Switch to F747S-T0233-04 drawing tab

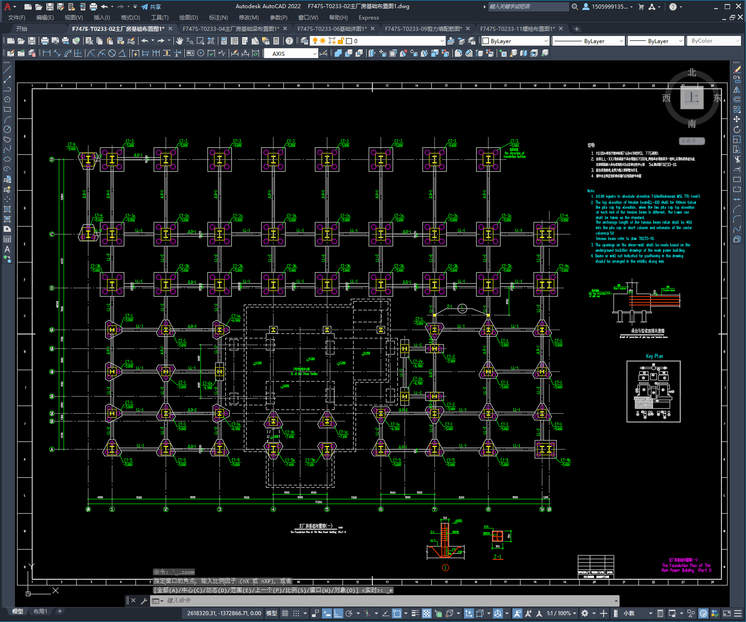(231, 29)
